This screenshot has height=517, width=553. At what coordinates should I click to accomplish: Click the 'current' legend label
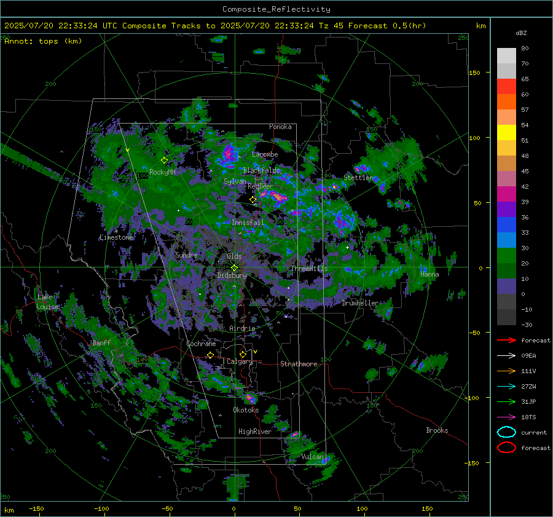tap(534, 433)
